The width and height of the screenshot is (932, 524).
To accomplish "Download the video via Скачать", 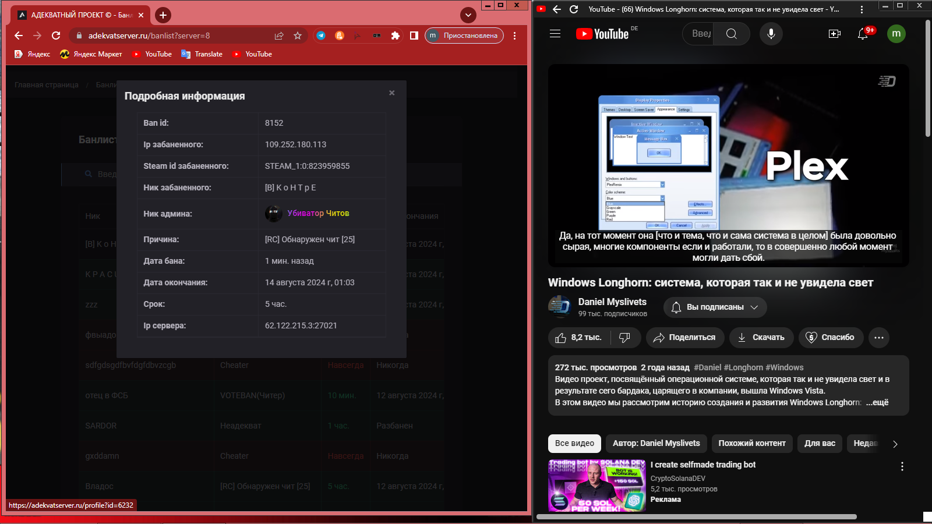I will (761, 338).
